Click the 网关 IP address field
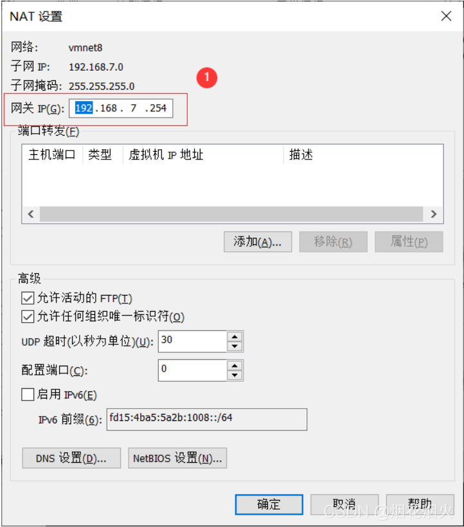The image size is (464, 527). point(121,108)
